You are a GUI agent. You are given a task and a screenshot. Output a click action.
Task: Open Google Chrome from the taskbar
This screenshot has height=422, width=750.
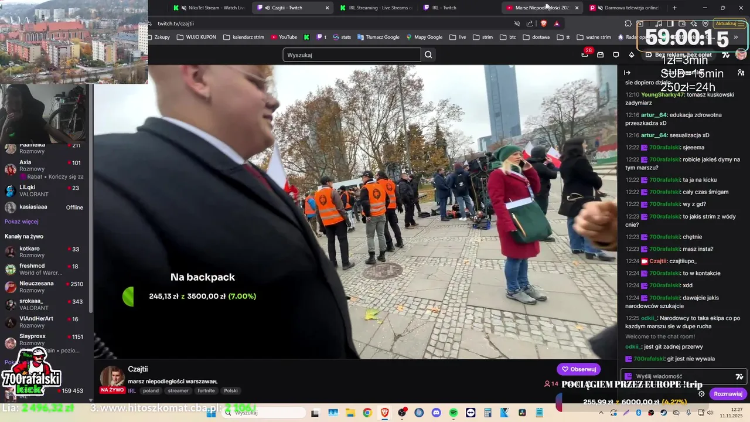(367, 413)
